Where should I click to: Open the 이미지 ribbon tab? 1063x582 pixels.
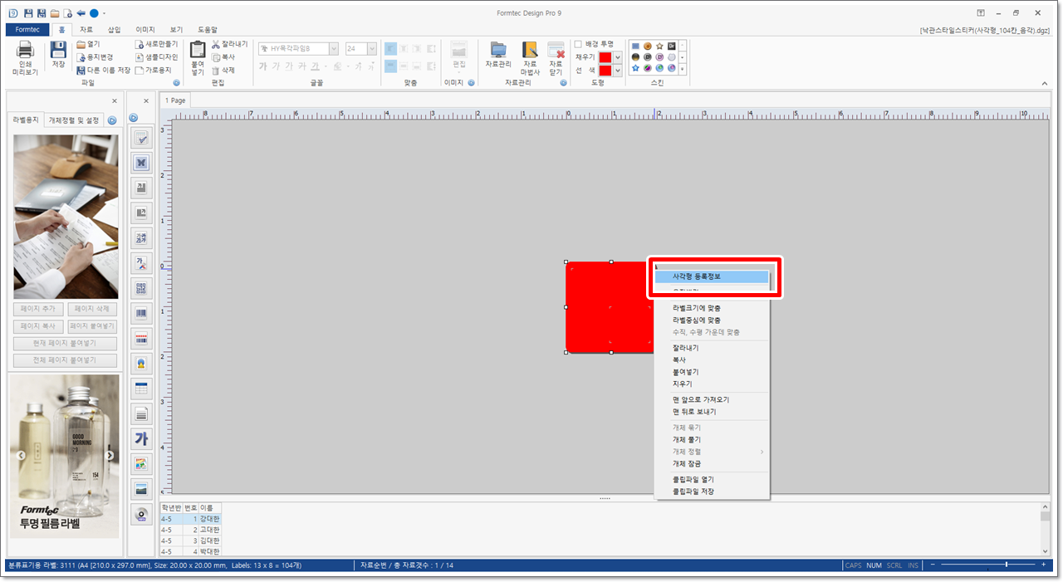(145, 29)
